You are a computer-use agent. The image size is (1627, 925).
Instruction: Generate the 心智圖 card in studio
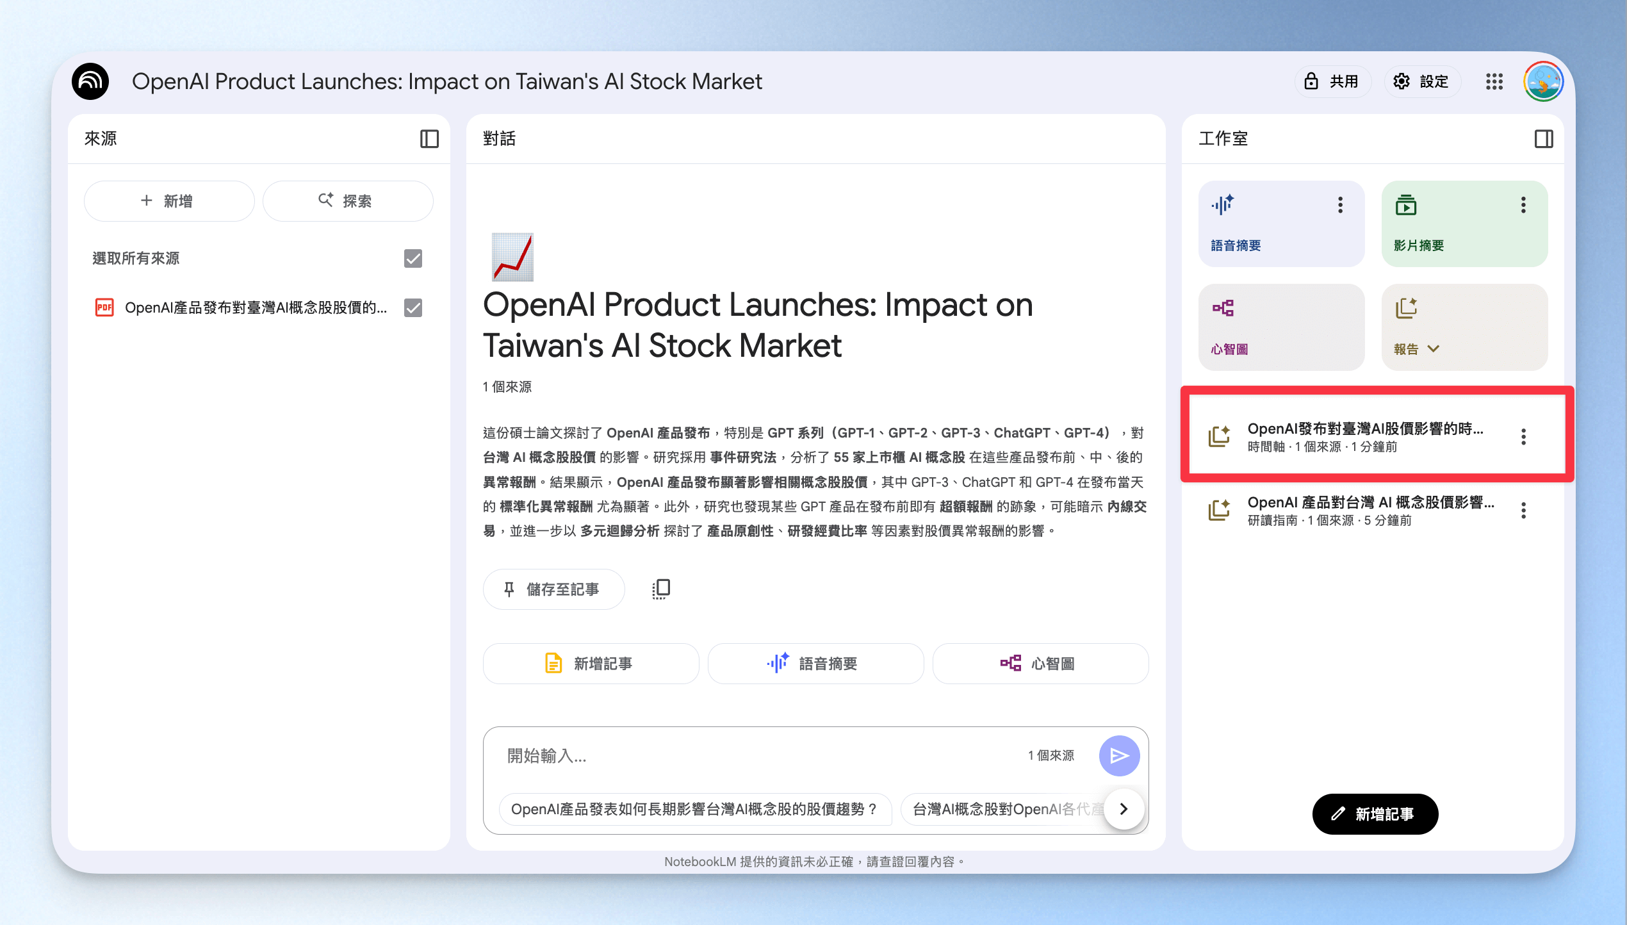click(1281, 327)
